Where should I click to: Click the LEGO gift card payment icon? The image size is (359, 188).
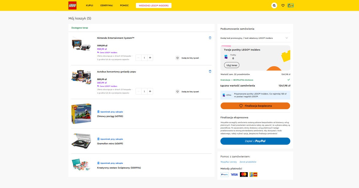coord(253,175)
